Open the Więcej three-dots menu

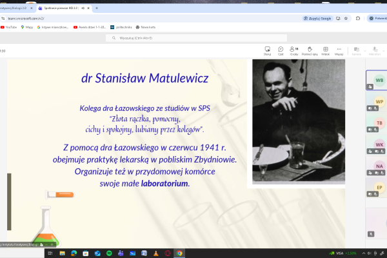(x=339, y=51)
